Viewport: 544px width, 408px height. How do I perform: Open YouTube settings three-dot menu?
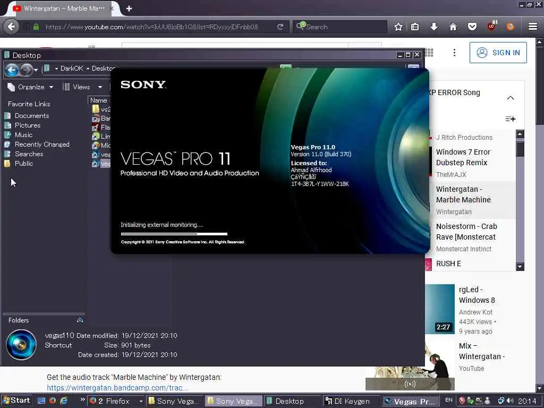[x=454, y=53]
